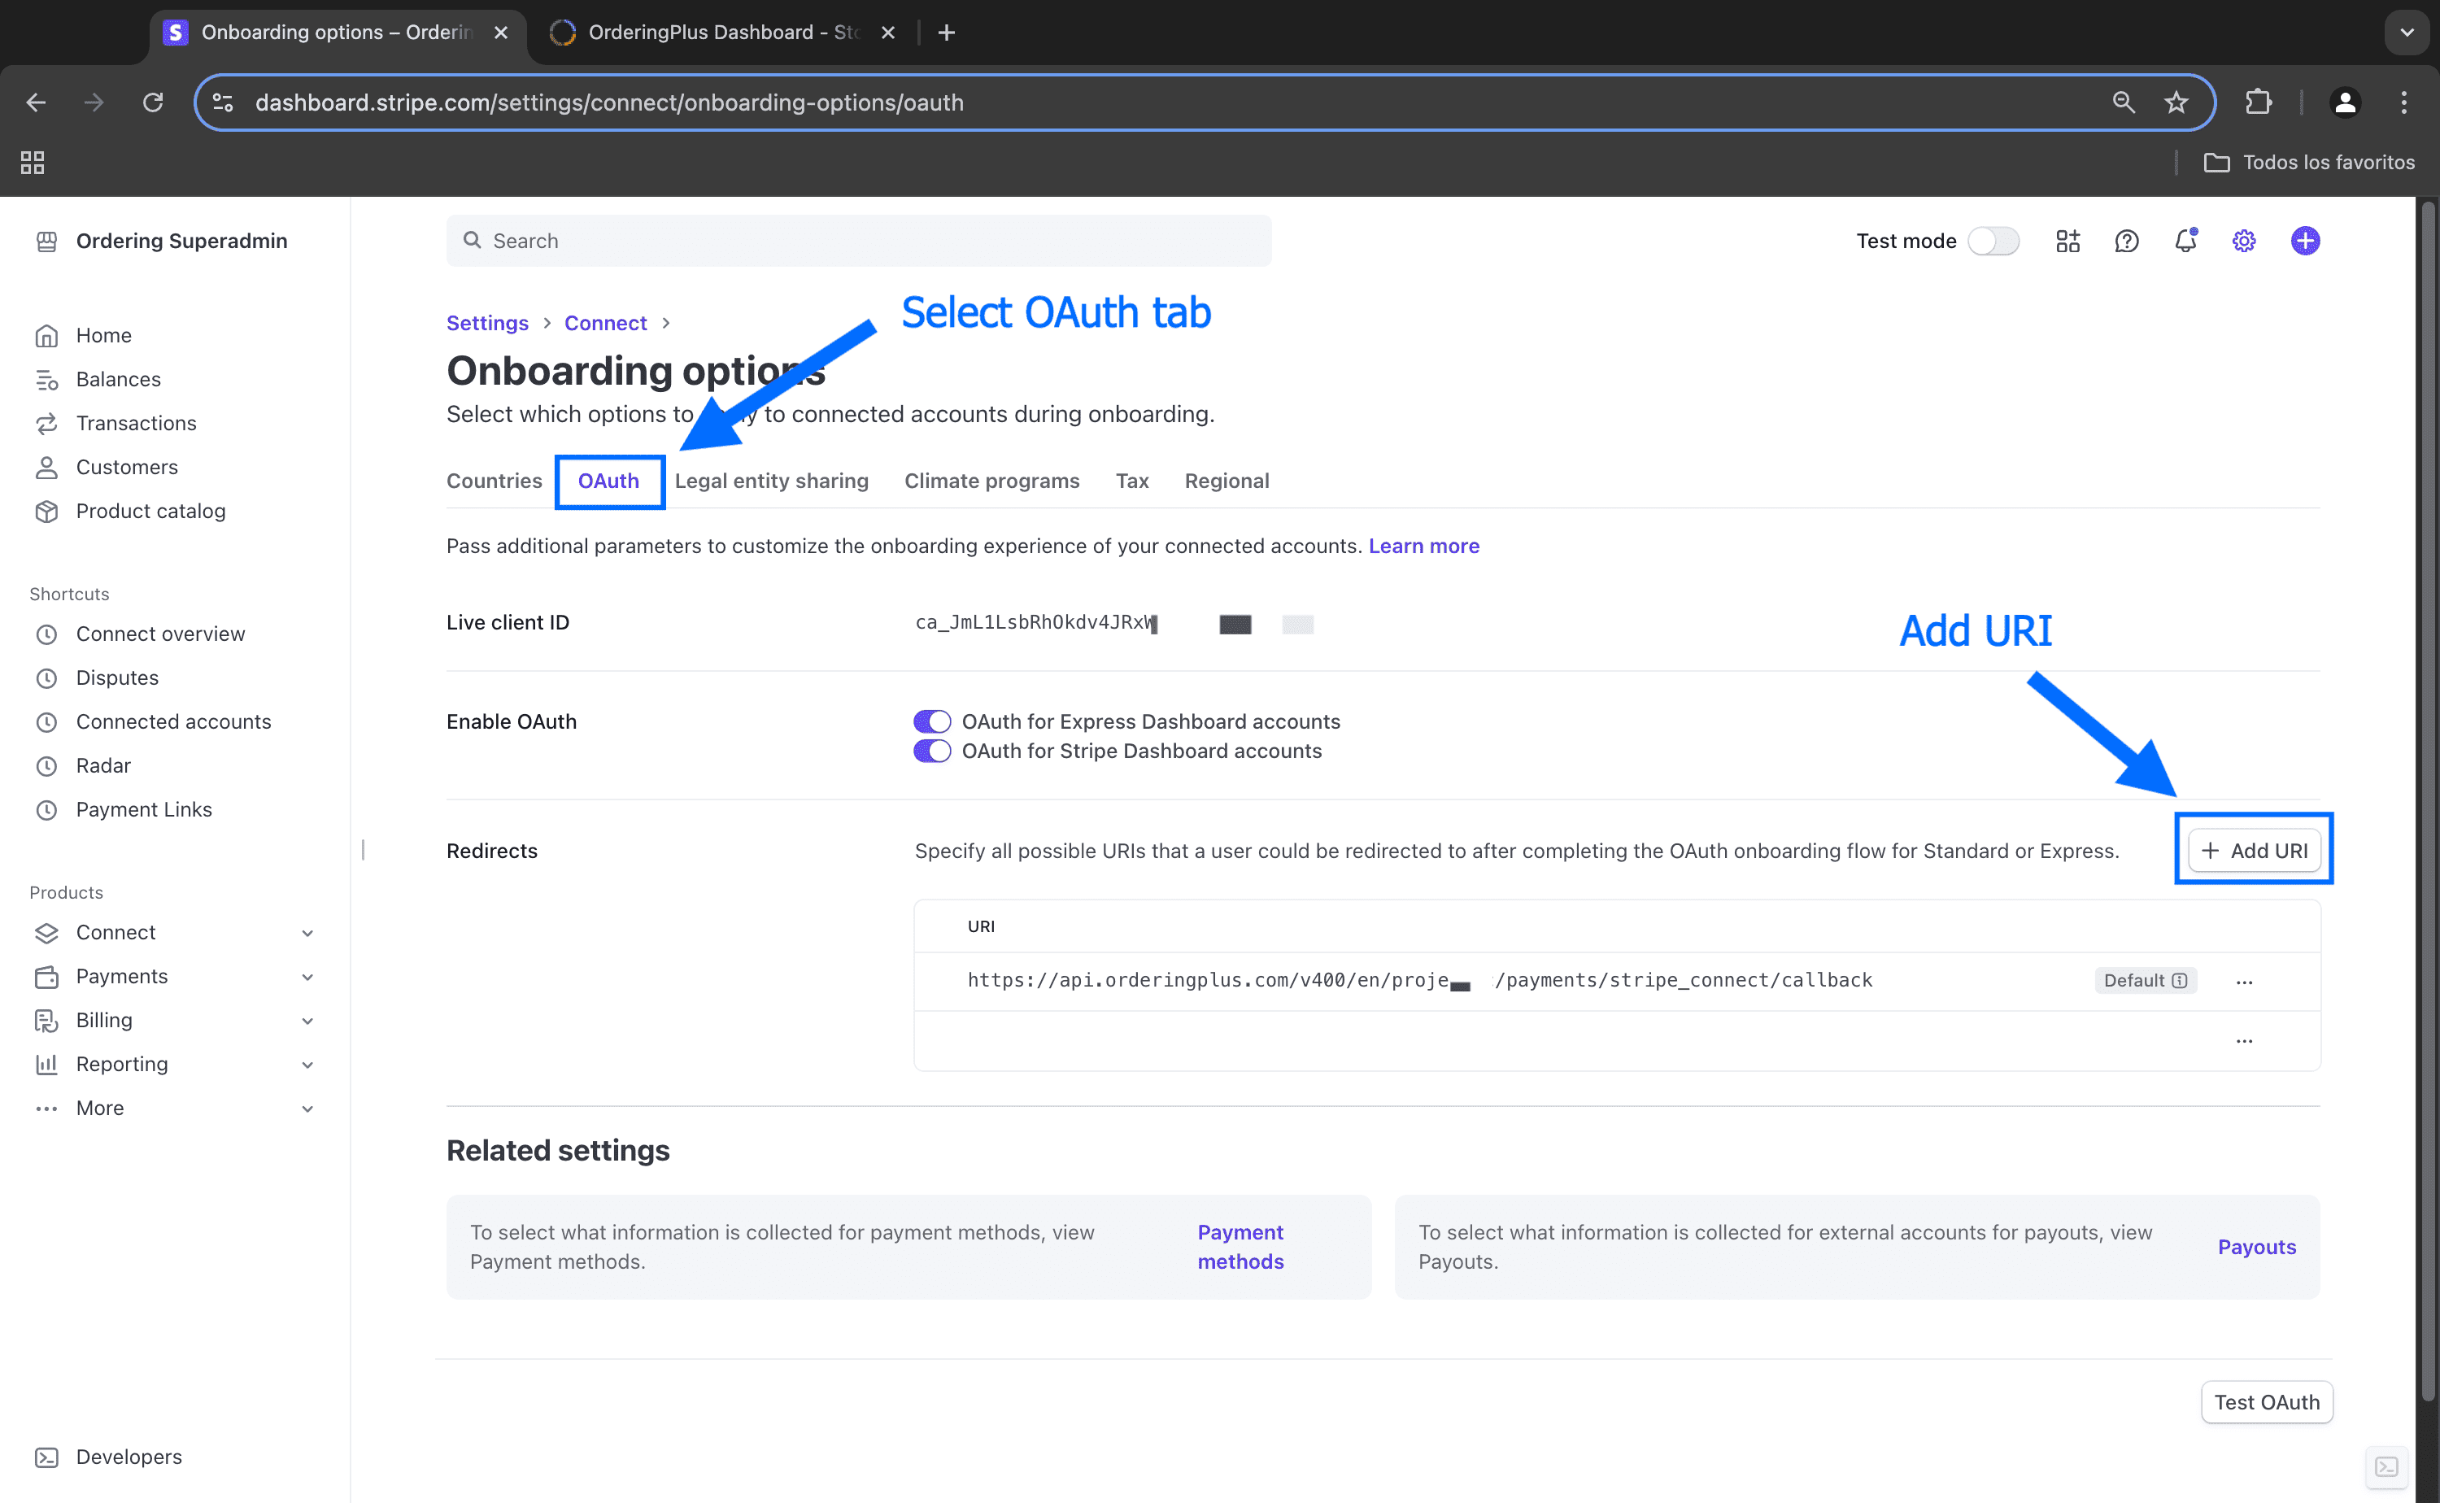The height and width of the screenshot is (1503, 2440).
Task: Open the shell console icon at bottom right
Action: click(x=2386, y=1466)
